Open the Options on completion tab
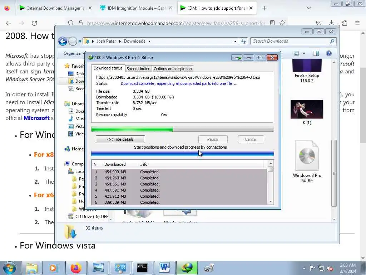 click(173, 69)
